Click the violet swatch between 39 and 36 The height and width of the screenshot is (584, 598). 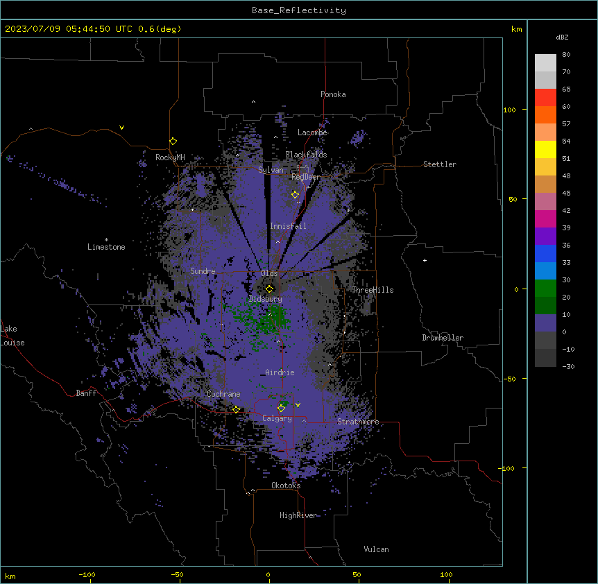(545, 236)
